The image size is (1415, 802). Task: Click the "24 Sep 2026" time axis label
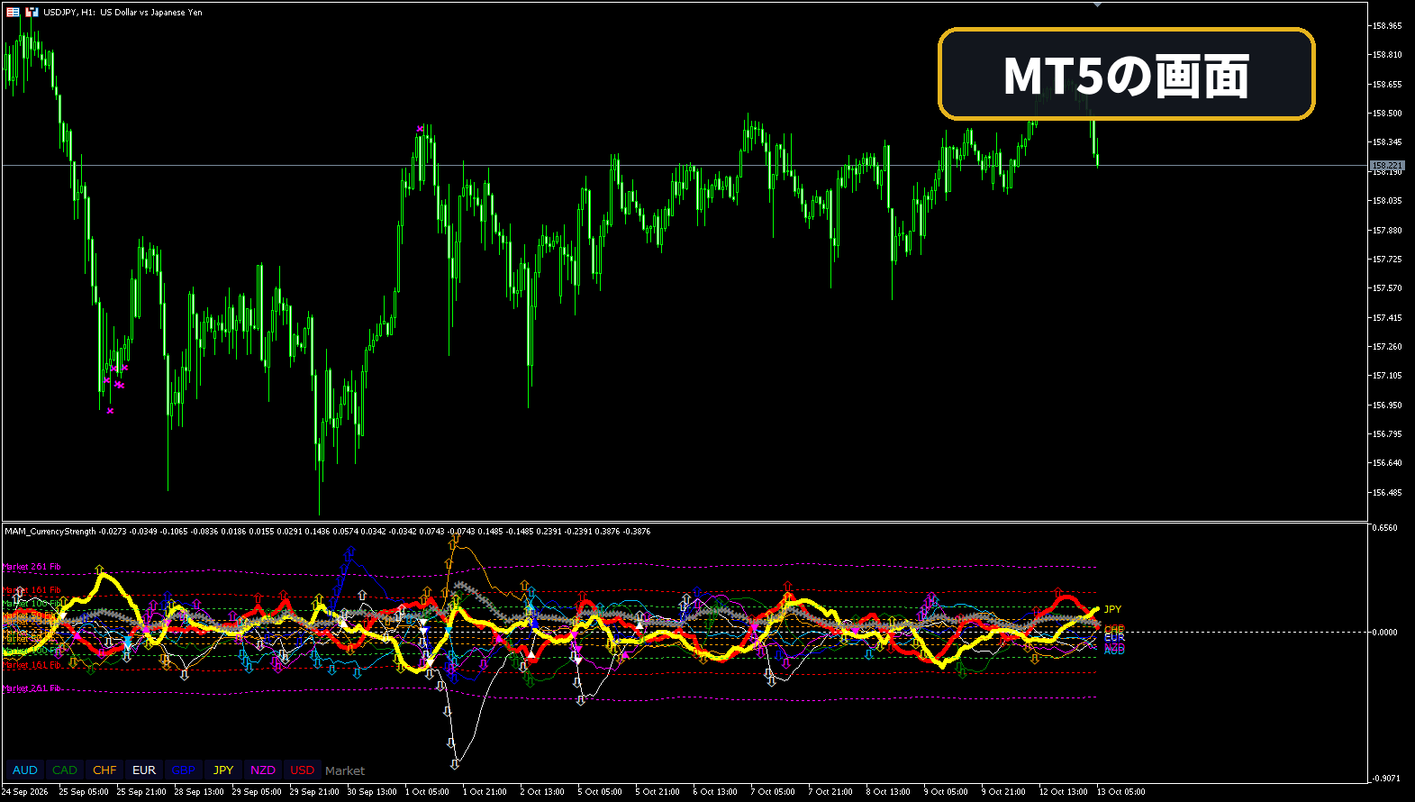25,792
